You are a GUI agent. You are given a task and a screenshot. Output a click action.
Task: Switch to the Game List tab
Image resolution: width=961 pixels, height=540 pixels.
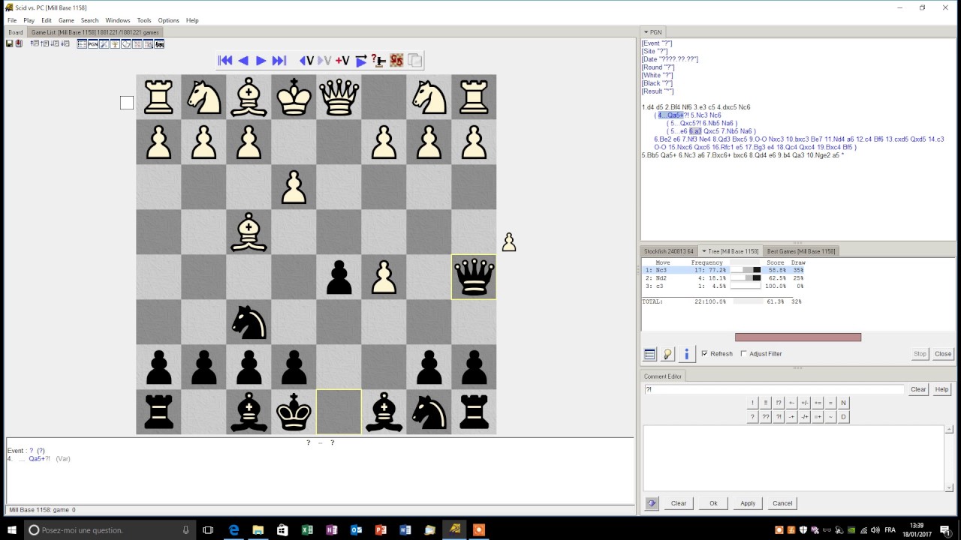click(95, 32)
